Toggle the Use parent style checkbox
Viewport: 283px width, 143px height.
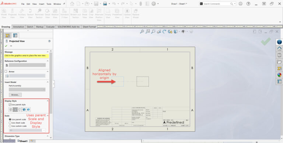tap(10, 104)
